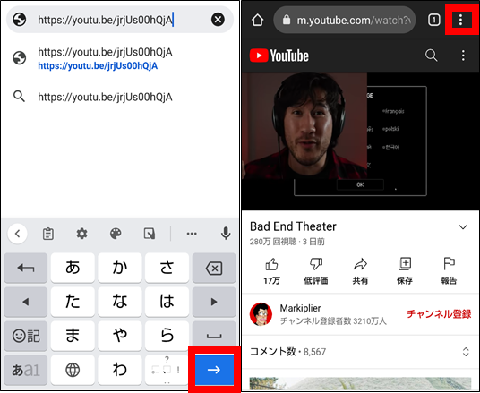
Task: Tap the な key
Action: pyautogui.click(x=120, y=302)
